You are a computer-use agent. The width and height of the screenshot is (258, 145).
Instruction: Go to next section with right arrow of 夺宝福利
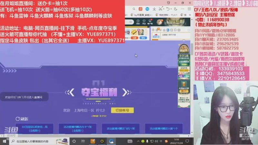(126, 92)
